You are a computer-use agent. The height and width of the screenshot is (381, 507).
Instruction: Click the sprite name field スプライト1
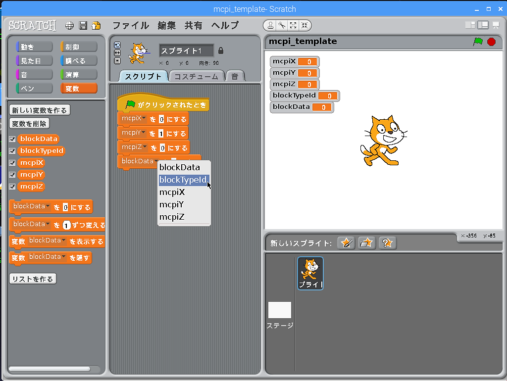(x=186, y=51)
